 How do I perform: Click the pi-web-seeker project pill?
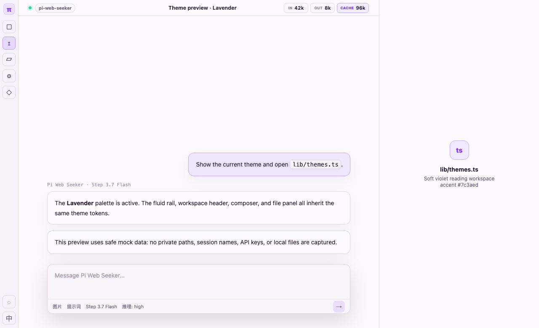pos(55,8)
